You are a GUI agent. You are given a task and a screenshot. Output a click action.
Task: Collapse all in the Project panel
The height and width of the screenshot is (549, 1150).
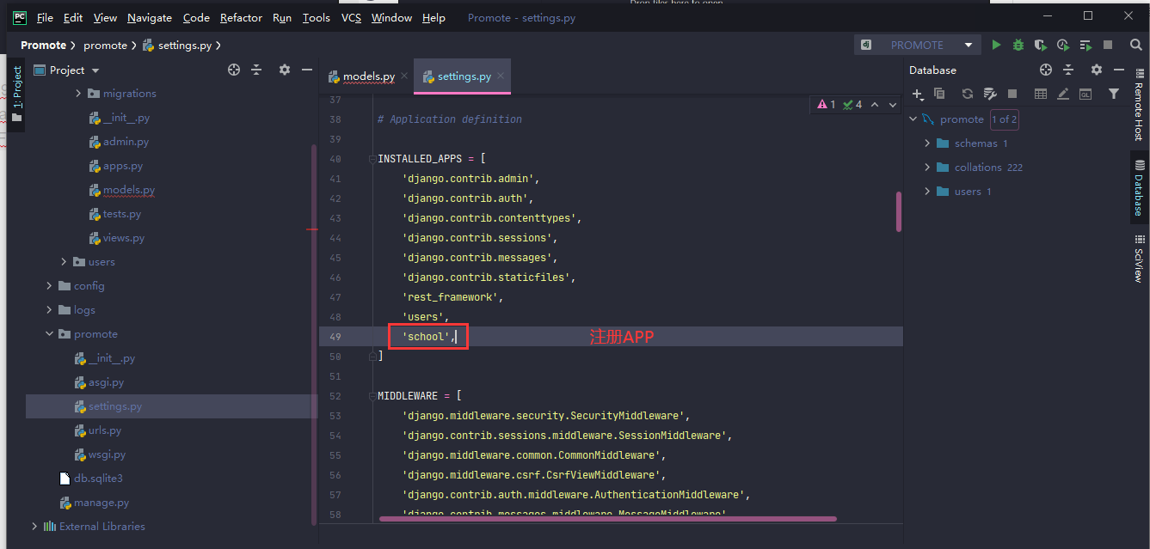pyautogui.click(x=256, y=70)
